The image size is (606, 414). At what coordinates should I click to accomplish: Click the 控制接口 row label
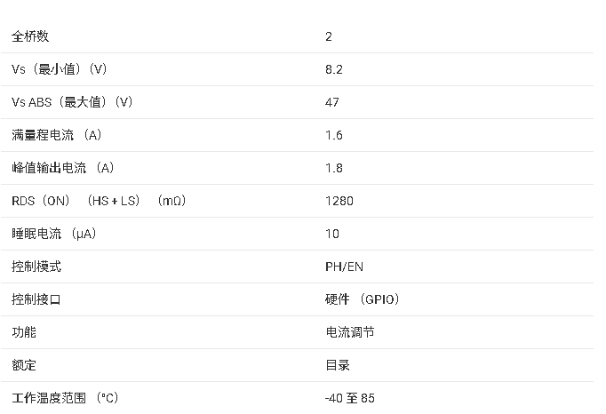pos(36,299)
